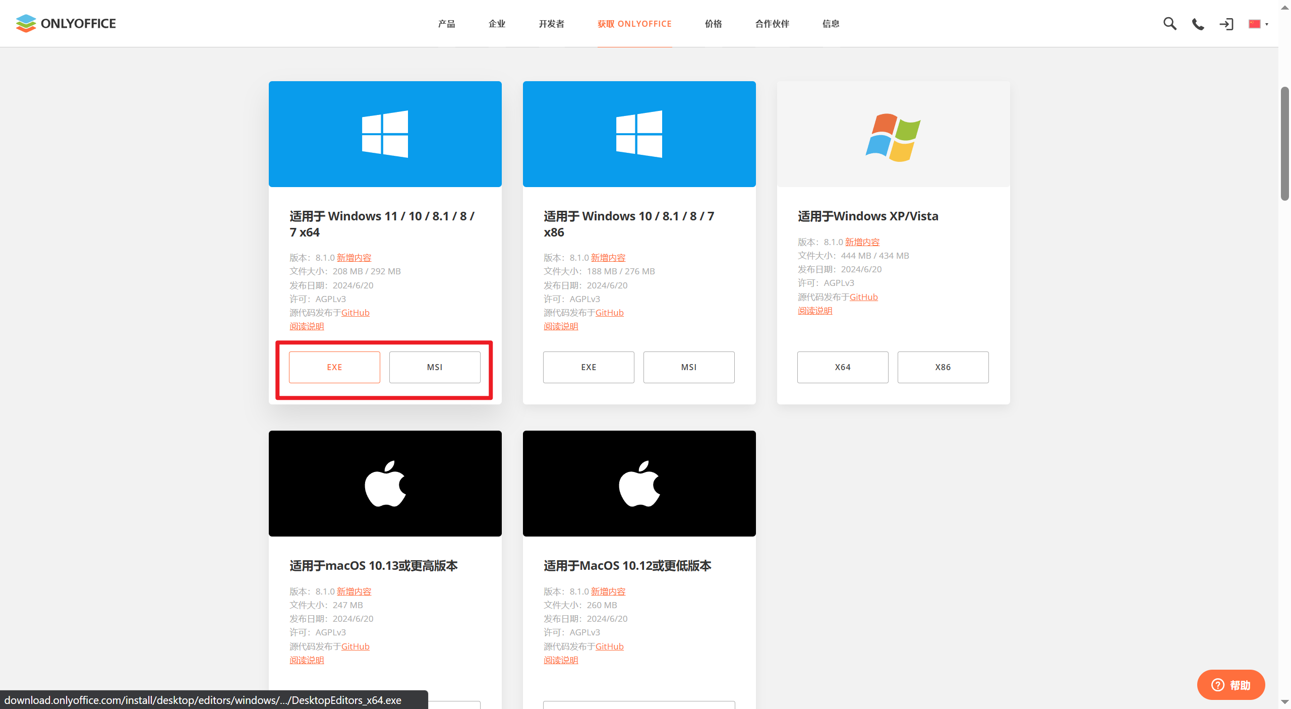Image resolution: width=1291 pixels, height=709 pixels.
Task: Click X64 button for Windows XP/Vista
Action: click(842, 367)
